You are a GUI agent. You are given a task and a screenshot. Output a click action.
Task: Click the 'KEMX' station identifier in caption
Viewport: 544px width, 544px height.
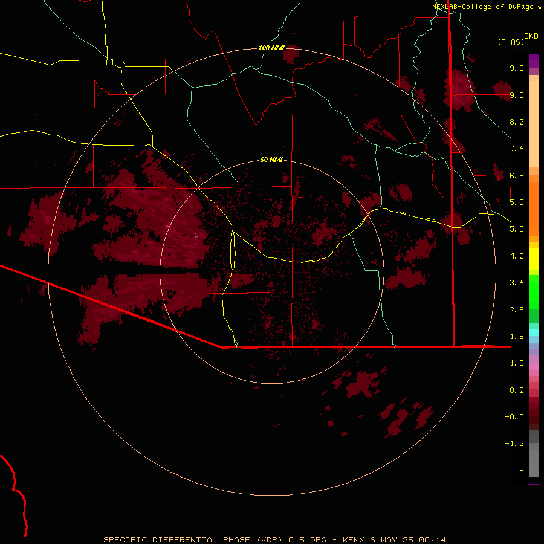pyautogui.click(x=354, y=540)
